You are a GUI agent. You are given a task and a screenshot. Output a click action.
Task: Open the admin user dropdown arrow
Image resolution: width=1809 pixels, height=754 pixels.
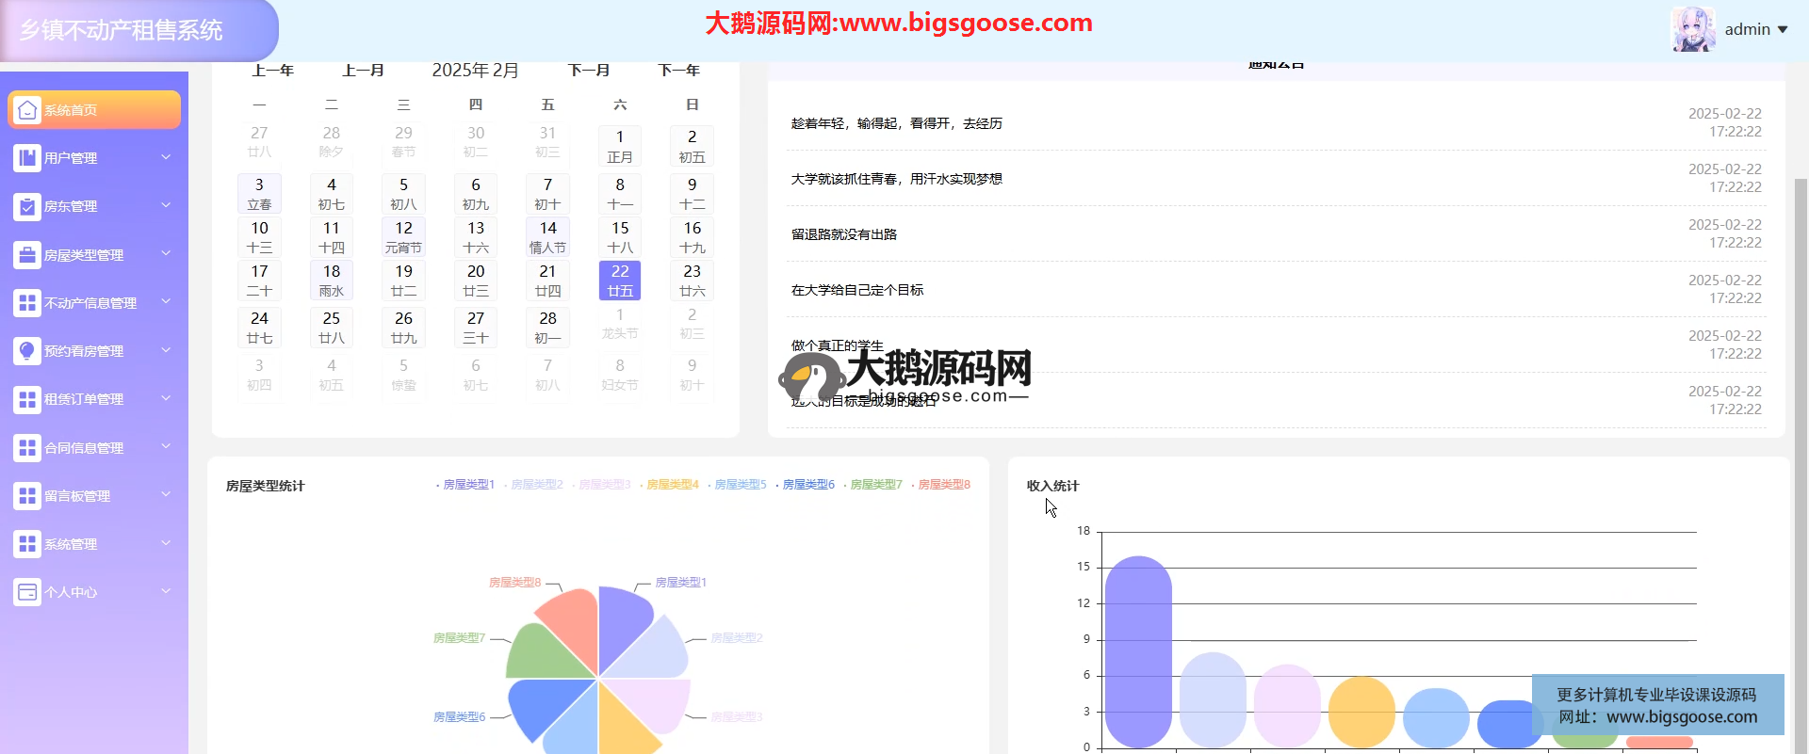[1783, 30]
